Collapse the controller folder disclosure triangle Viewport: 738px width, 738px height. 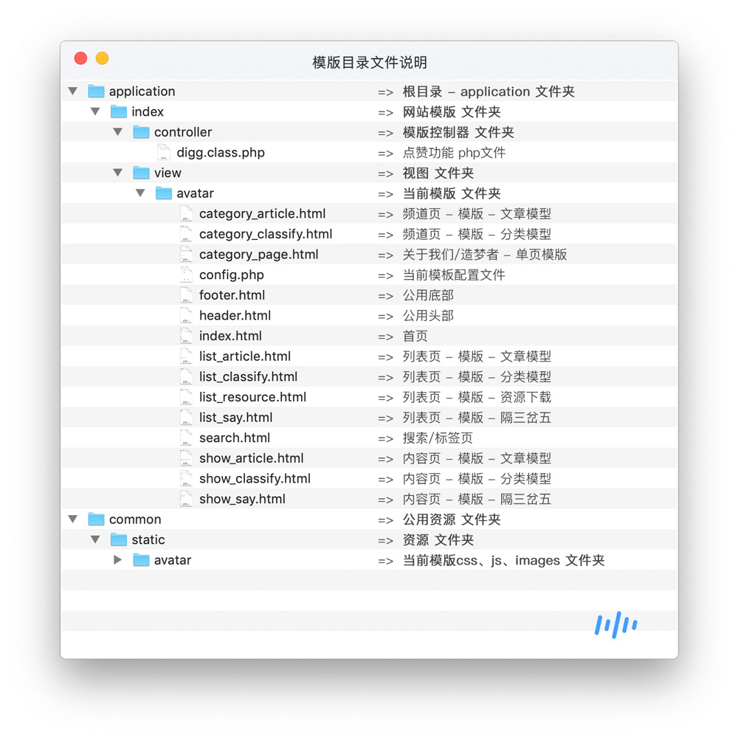(x=117, y=132)
